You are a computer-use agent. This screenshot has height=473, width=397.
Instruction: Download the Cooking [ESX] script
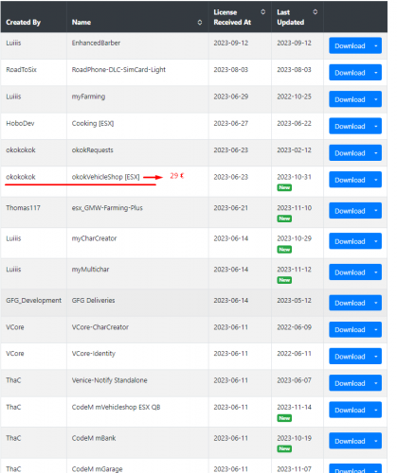(350, 126)
